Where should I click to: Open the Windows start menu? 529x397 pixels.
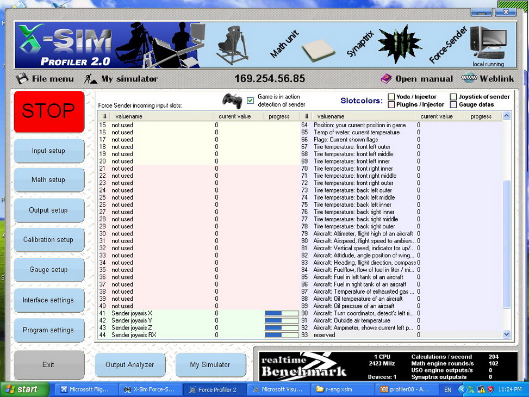point(24,389)
